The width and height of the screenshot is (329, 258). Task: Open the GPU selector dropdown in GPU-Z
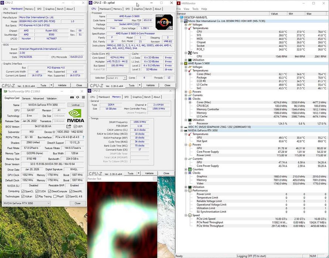pos(27,203)
